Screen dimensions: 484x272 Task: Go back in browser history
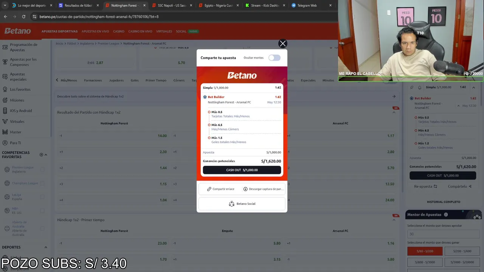pos(5,17)
